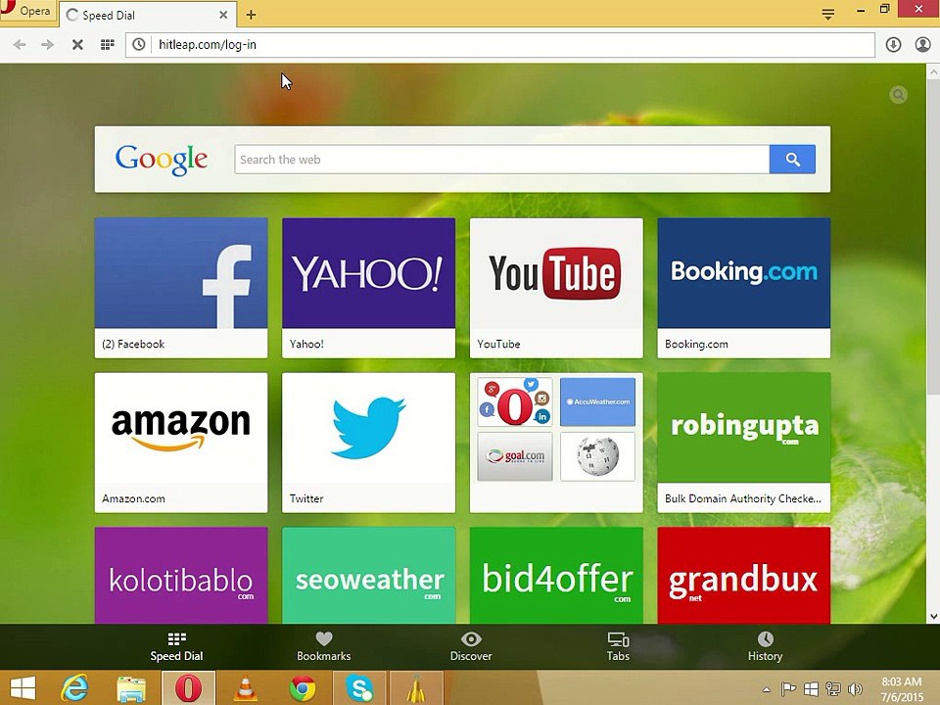The width and height of the screenshot is (940, 705).
Task: Open the robingupta Bulk Domain Authority tile
Action: 744,443
